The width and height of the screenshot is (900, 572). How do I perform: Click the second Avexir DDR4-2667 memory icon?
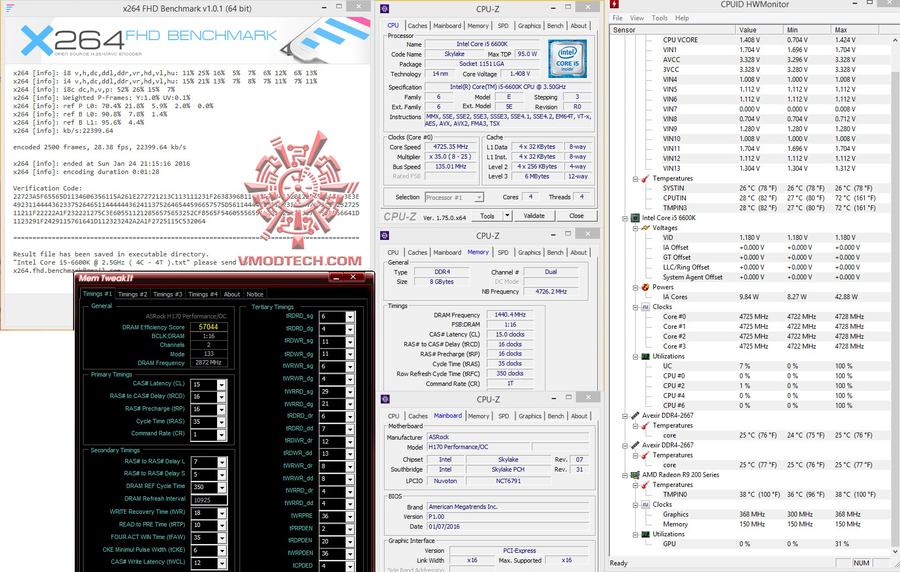635,445
